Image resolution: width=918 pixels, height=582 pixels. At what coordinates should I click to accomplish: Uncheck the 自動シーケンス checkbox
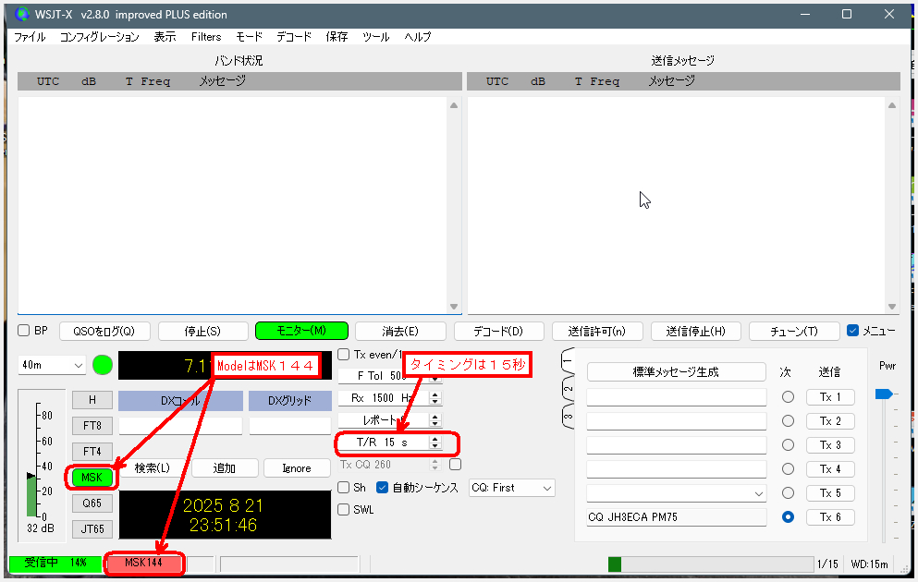pyautogui.click(x=383, y=487)
